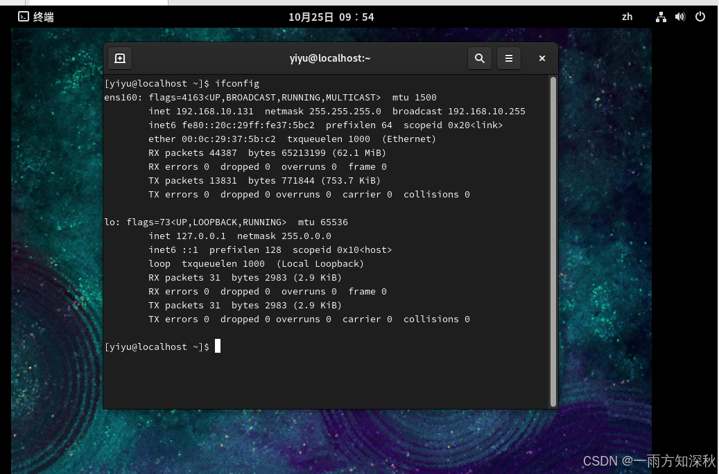Click the ifconfig command text

[237, 83]
